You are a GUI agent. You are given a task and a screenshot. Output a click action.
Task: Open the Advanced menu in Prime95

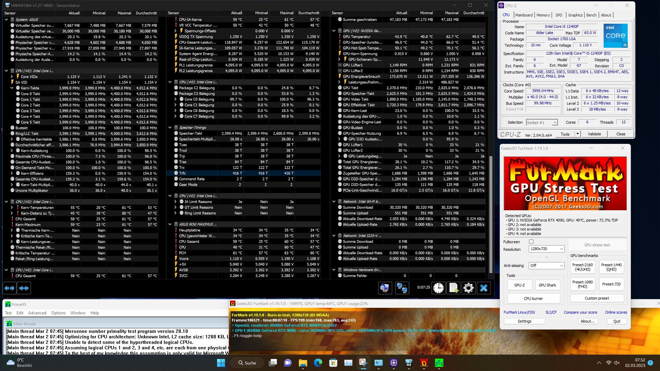coord(37,313)
